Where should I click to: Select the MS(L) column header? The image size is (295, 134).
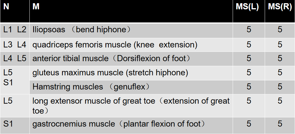249,11
